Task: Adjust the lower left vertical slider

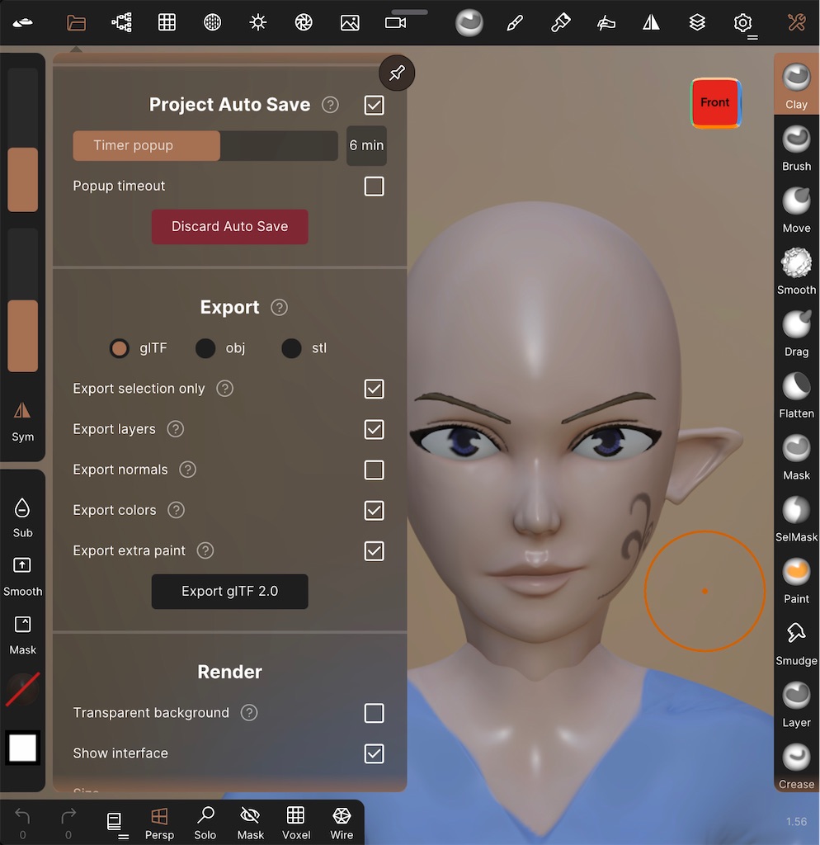Action: tap(22, 300)
